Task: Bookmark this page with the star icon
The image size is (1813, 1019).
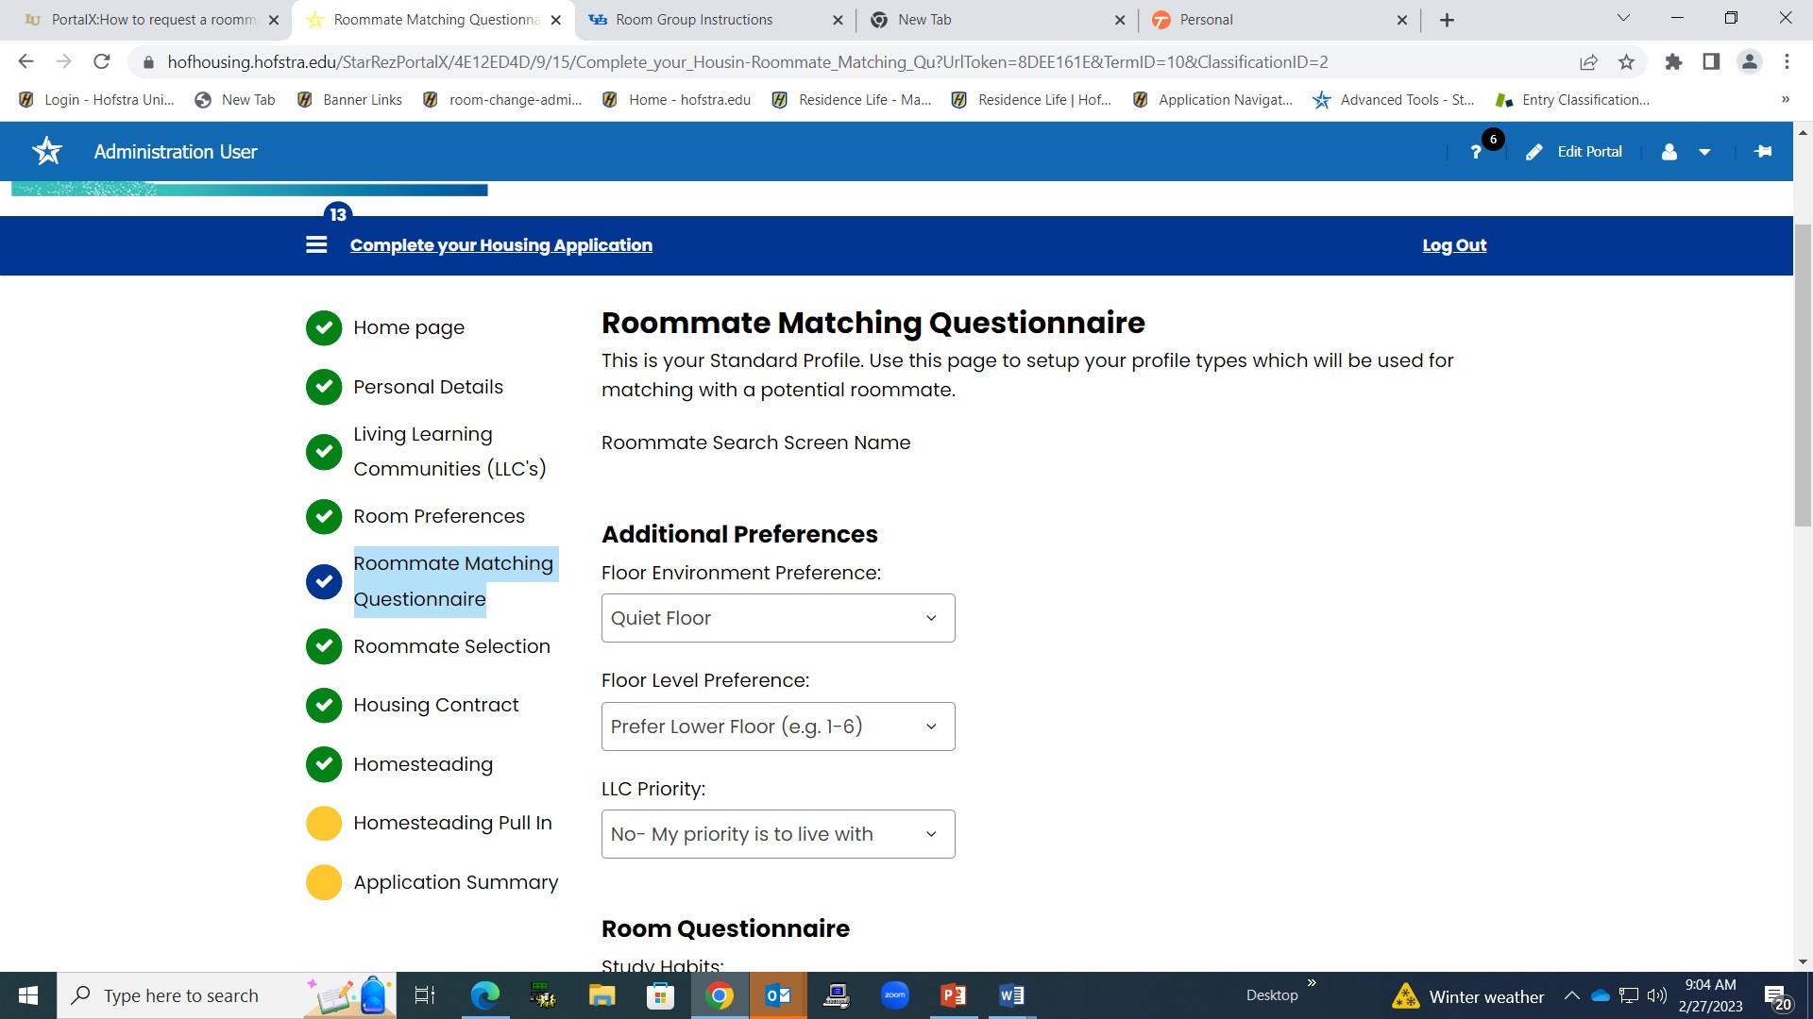Action: click(x=1626, y=62)
